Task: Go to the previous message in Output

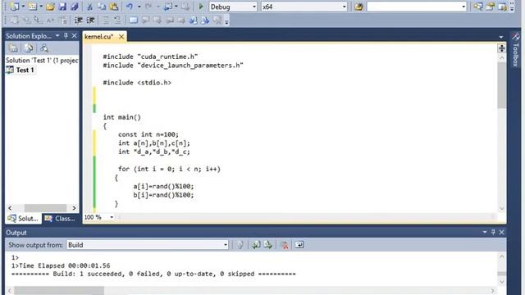Action: pos(256,245)
